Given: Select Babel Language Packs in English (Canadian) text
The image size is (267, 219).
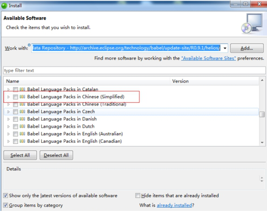Looking at the screenshot, I should point(74,141).
